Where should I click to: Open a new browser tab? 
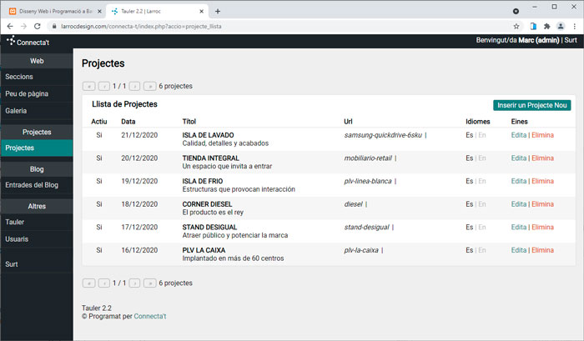coord(218,12)
